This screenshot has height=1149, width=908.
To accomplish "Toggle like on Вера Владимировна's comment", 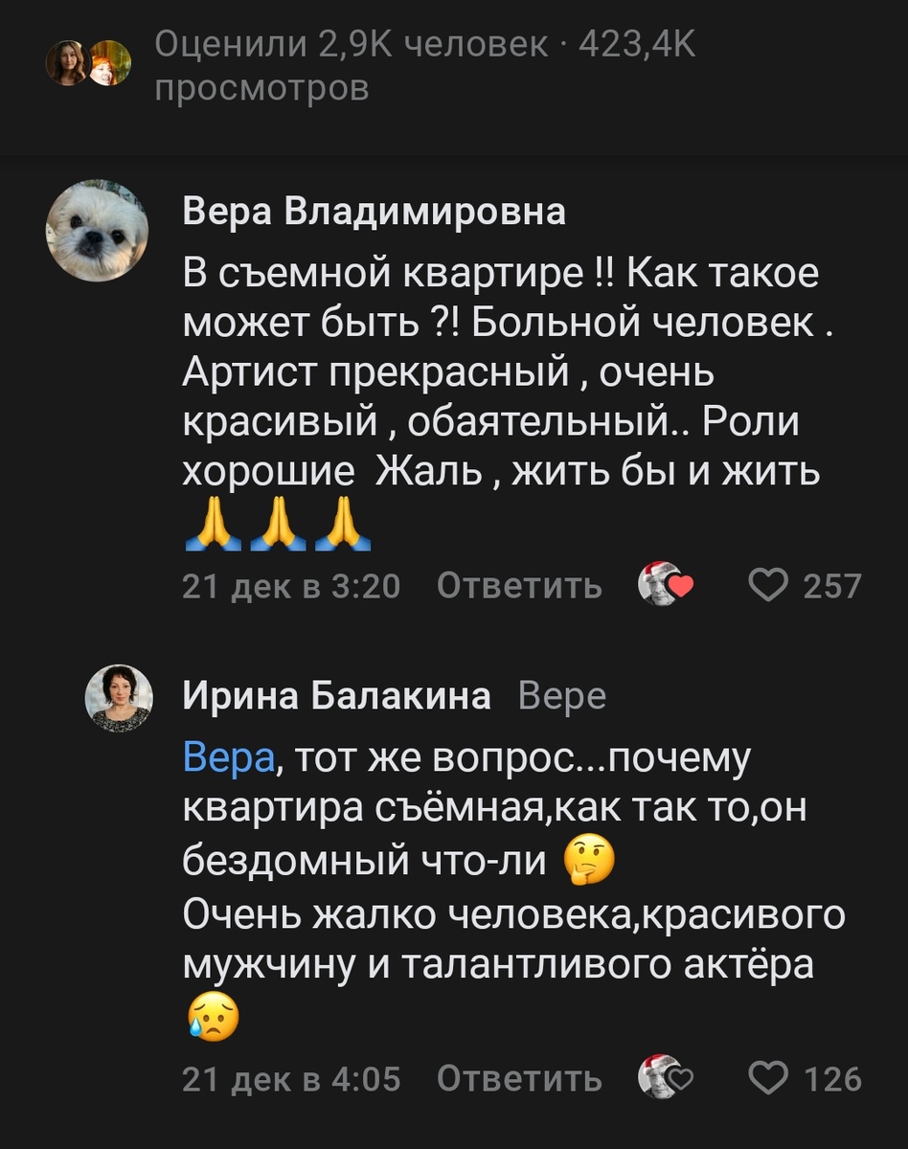I will pyautogui.click(x=770, y=584).
